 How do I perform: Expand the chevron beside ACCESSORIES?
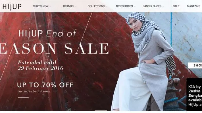[x=135, y=6]
